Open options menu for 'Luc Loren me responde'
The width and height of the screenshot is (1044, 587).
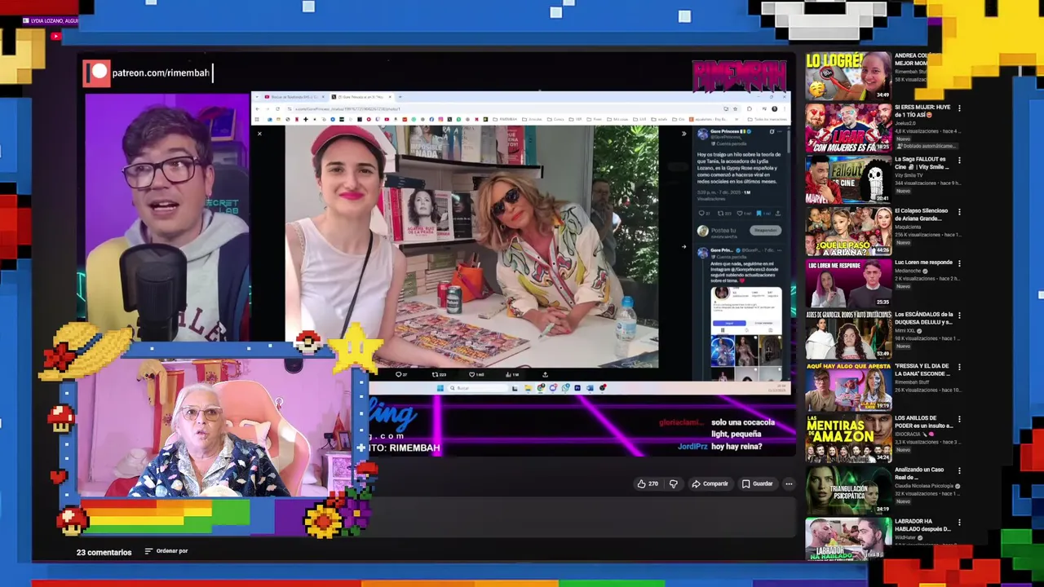pyautogui.click(x=959, y=263)
